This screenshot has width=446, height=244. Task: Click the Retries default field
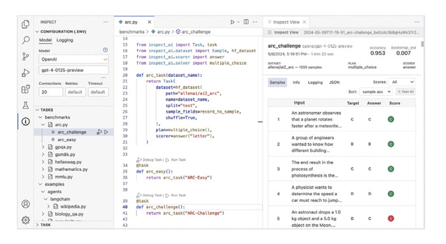tap(75, 92)
